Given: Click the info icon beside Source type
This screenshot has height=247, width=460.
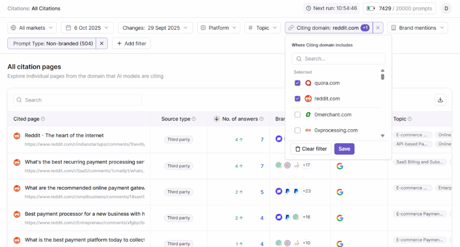Looking at the screenshot, I should point(194,119).
